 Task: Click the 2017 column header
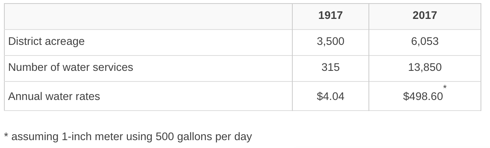(x=425, y=15)
